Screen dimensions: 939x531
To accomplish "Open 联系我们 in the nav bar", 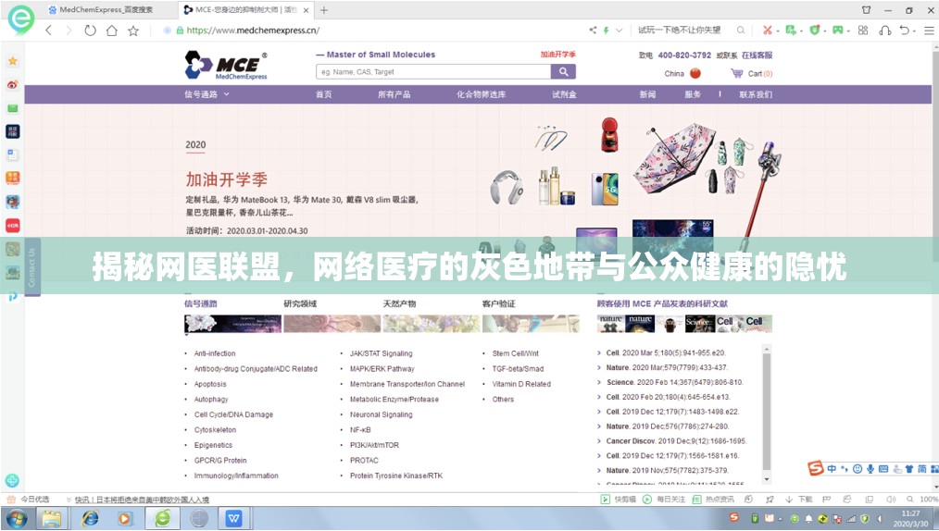I will point(756,93).
